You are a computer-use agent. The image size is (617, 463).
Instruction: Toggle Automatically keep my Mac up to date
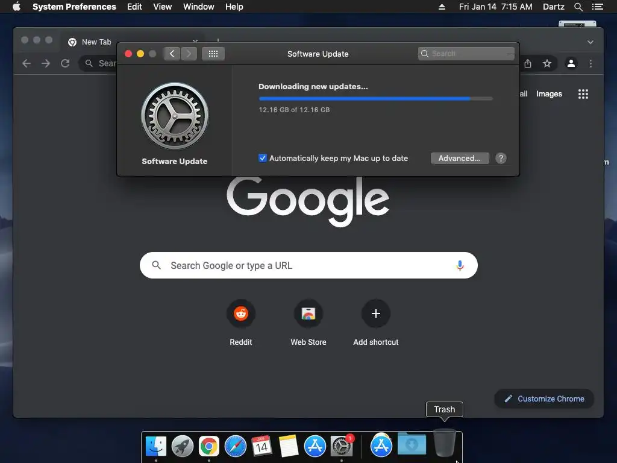tap(263, 159)
